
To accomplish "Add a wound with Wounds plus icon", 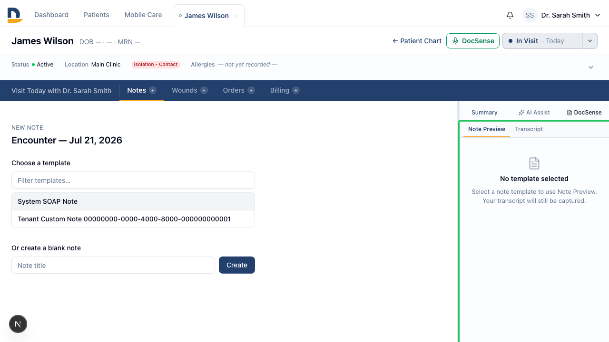I will 204,90.
